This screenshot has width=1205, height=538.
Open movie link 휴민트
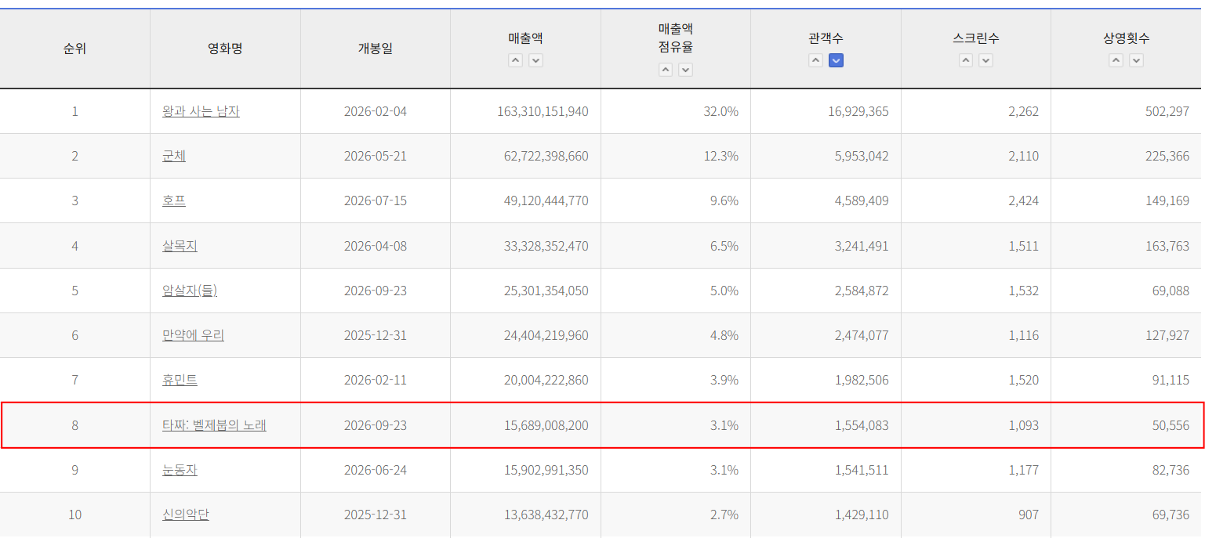[180, 380]
